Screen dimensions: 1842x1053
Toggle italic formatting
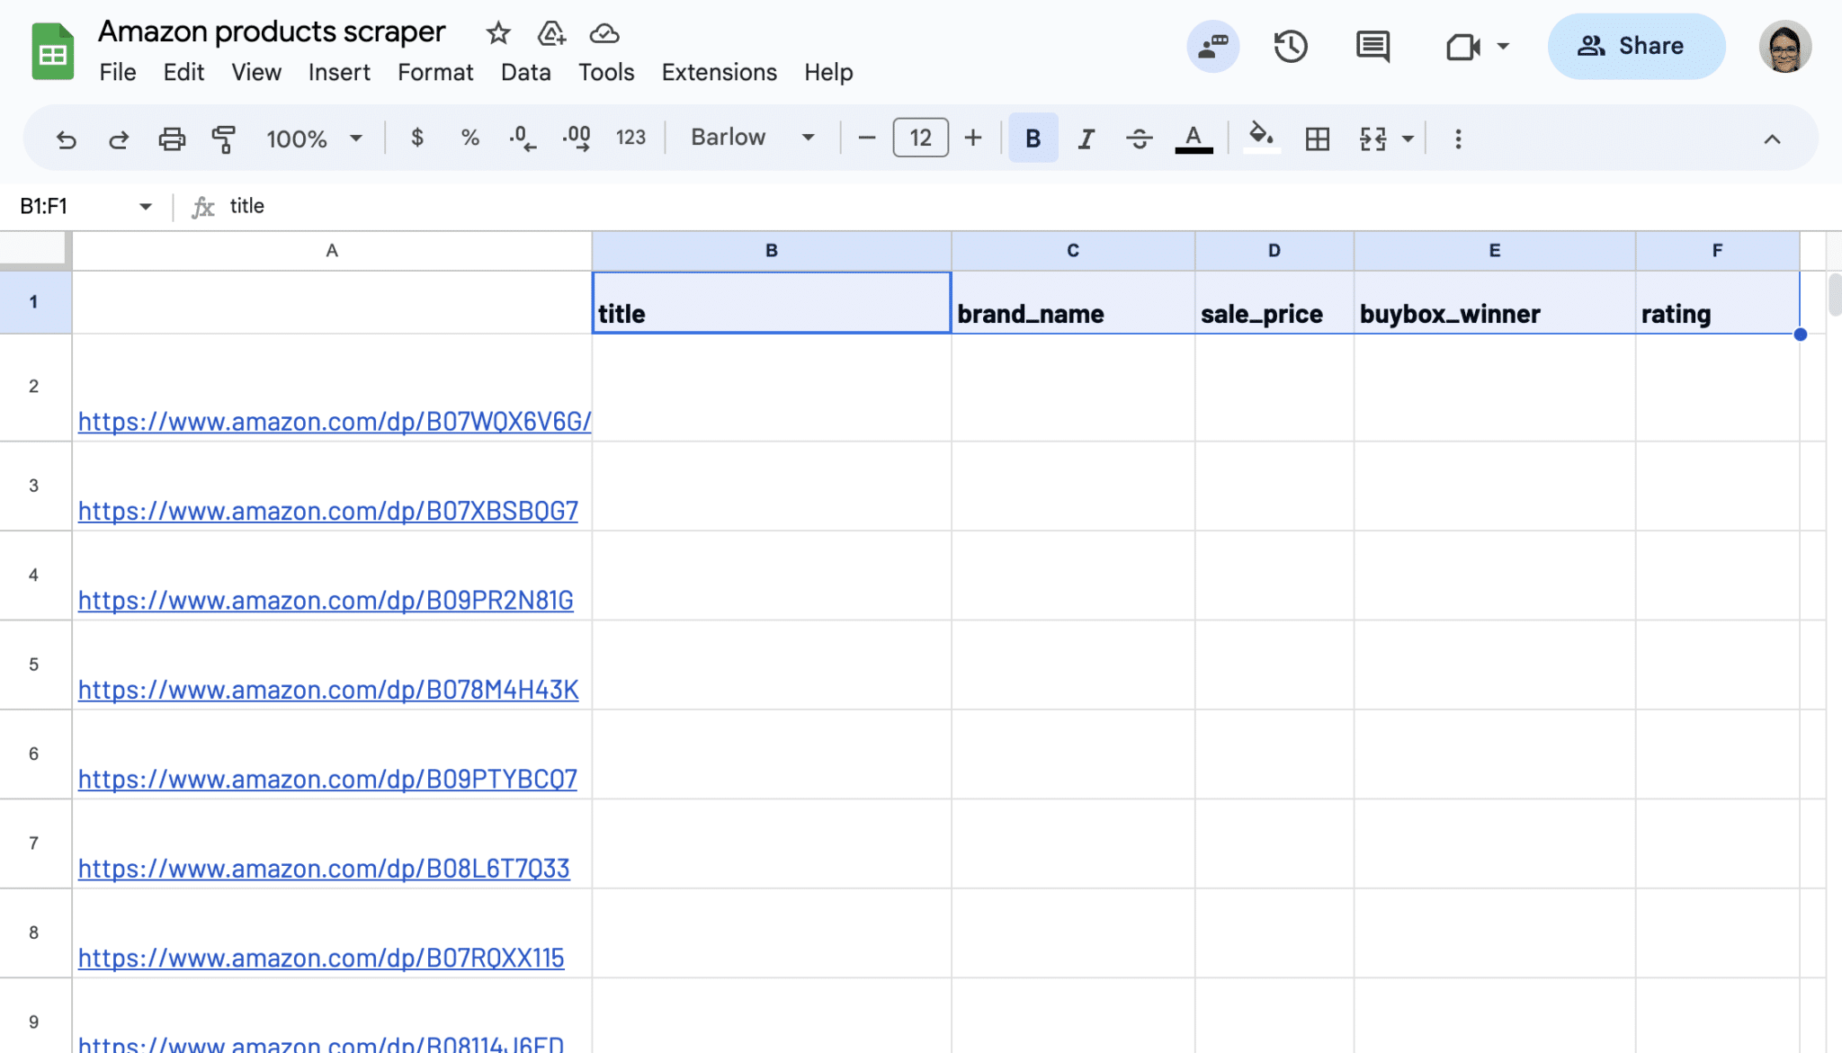(1085, 138)
